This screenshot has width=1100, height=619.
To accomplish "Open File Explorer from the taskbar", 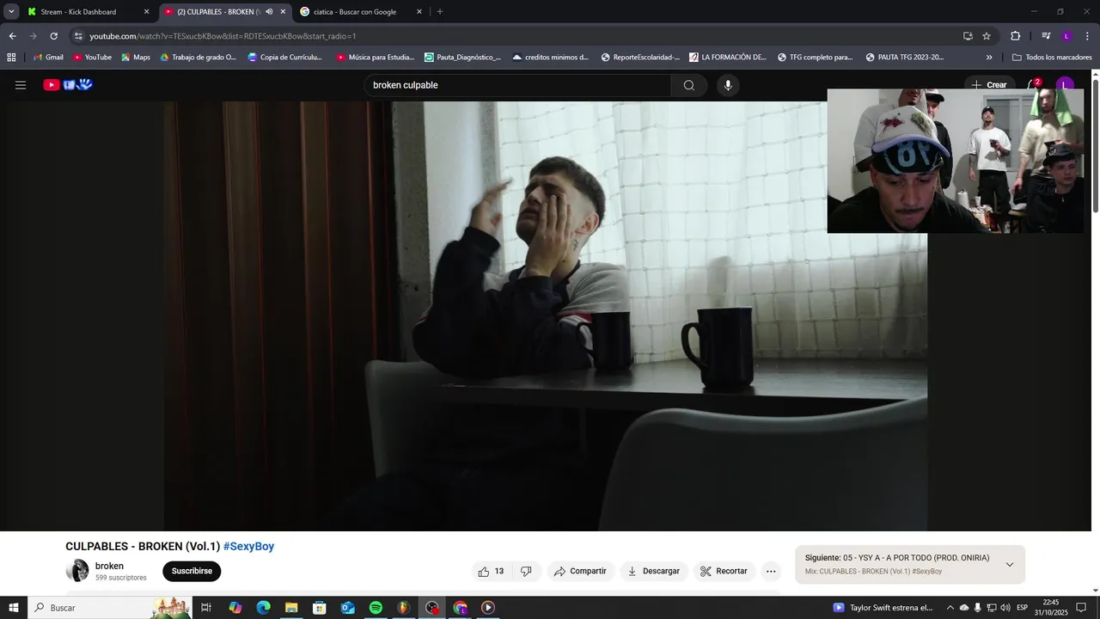I will pos(291,608).
